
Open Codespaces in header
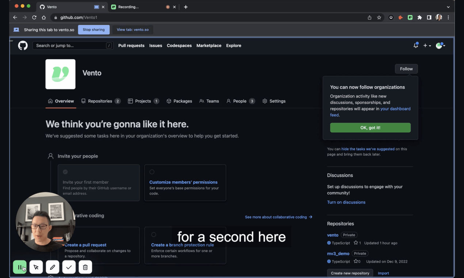click(179, 46)
